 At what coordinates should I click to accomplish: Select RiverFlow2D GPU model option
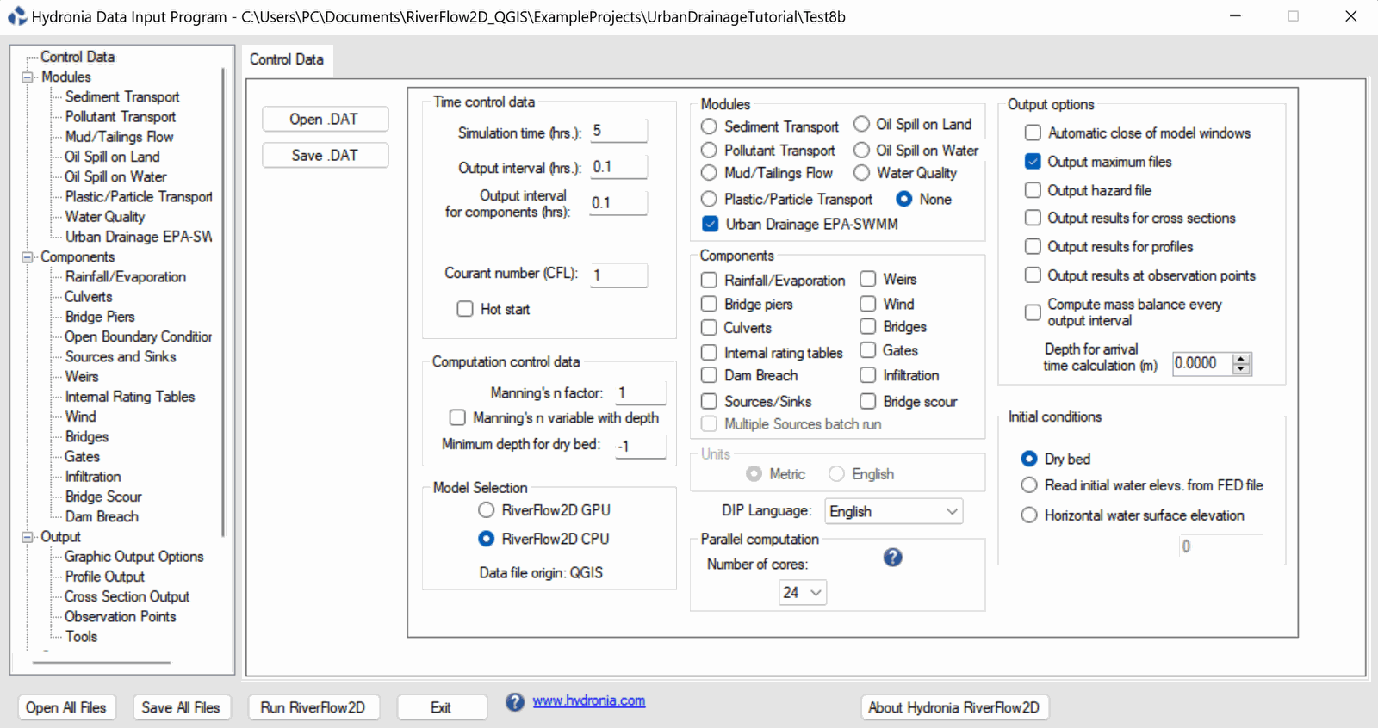pyautogui.click(x=487, y=510)
